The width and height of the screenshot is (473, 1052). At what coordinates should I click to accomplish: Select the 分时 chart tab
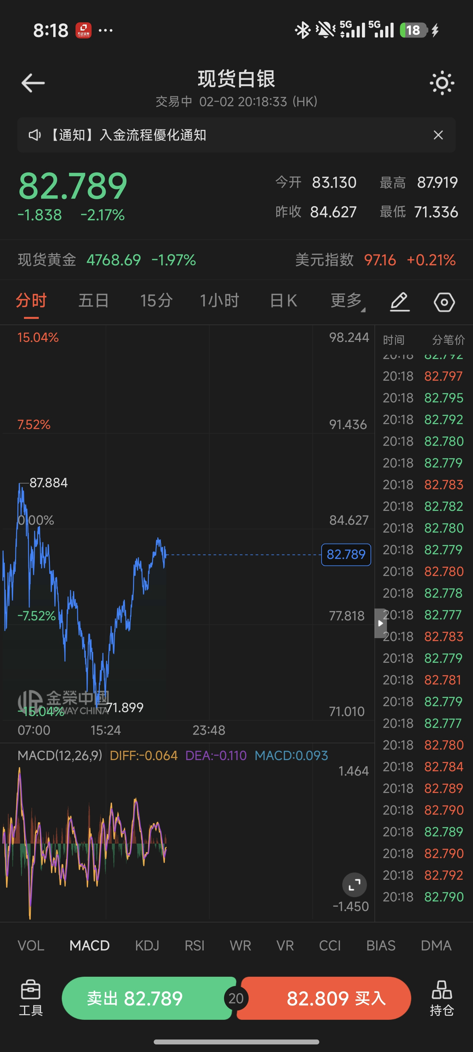pyautogui.click(x=31, y=300)
